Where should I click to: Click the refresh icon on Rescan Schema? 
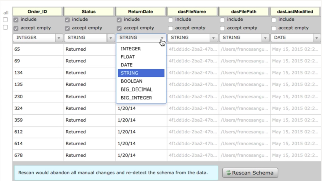tap(229, 173)
